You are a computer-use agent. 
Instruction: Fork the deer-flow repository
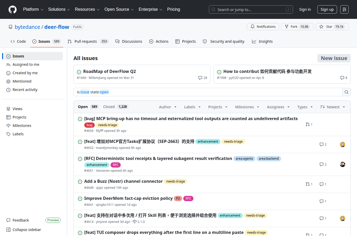pos(297,27)
